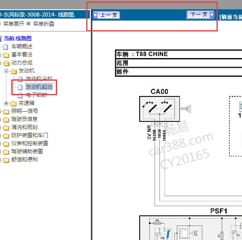Screen dimensions: 242x240
Task: Click the key symbol beside CA00
Action: pos(186,109)
